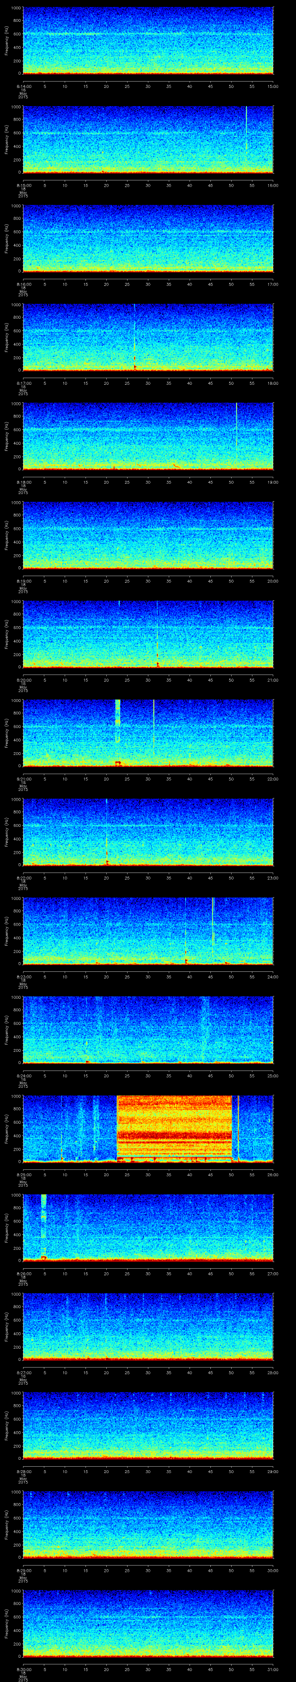Open the 8:16 spectrogram panel
Image resolution: width=296 pixels, height=1682 pixels.
click(148, 238)
